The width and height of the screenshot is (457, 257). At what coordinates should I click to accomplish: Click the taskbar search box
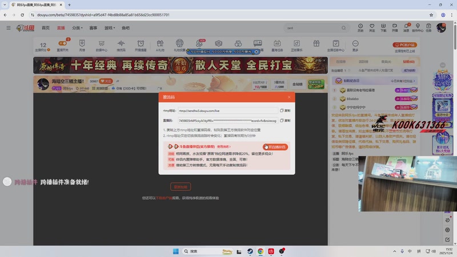pyautogui.click(x=207, y=251)
